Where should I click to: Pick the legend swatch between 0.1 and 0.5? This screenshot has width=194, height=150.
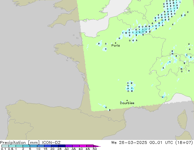(5, 146)
